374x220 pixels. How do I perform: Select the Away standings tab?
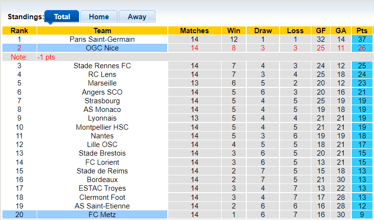point(137,17)
